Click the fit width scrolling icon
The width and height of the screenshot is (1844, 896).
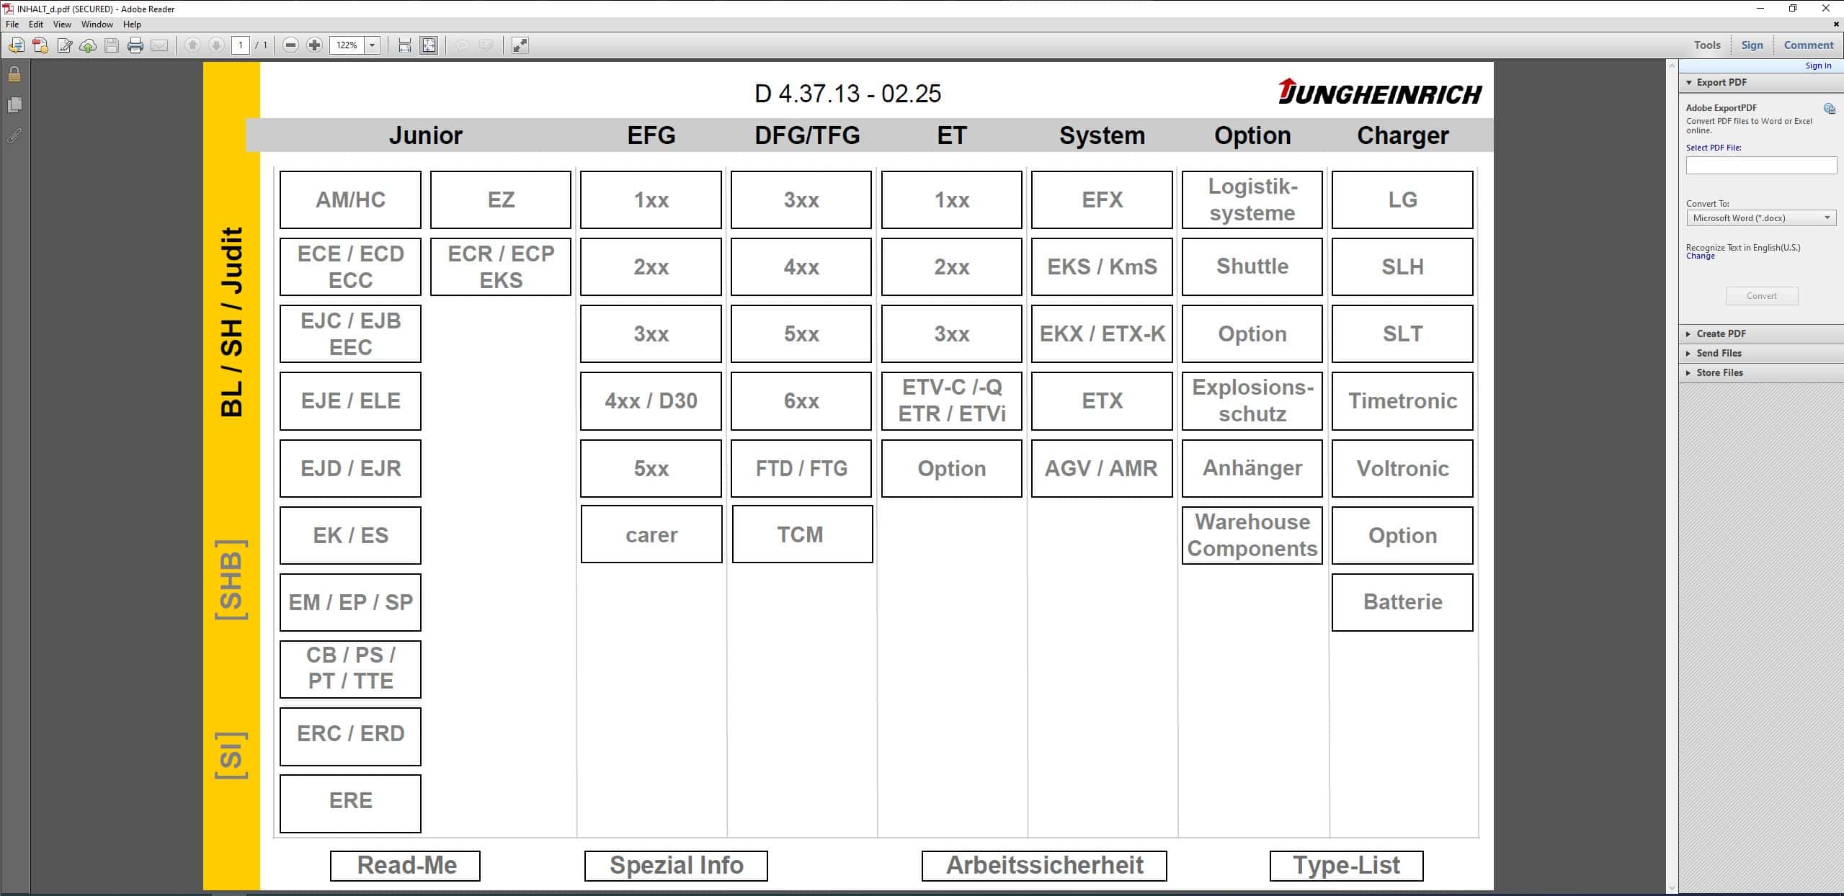404,45
